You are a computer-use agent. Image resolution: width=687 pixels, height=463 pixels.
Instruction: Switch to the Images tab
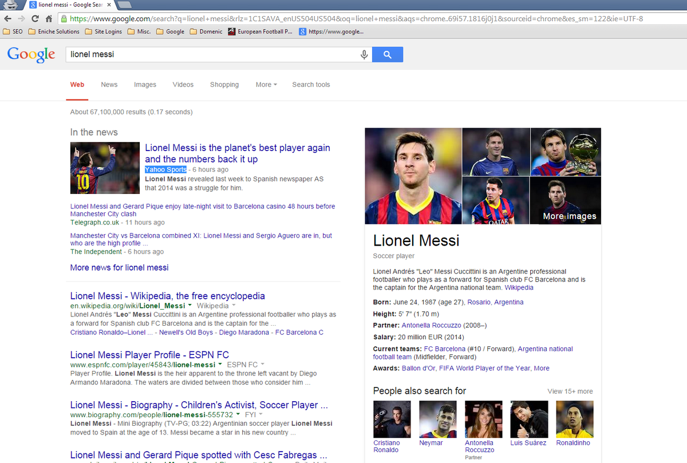coord(145,84)
